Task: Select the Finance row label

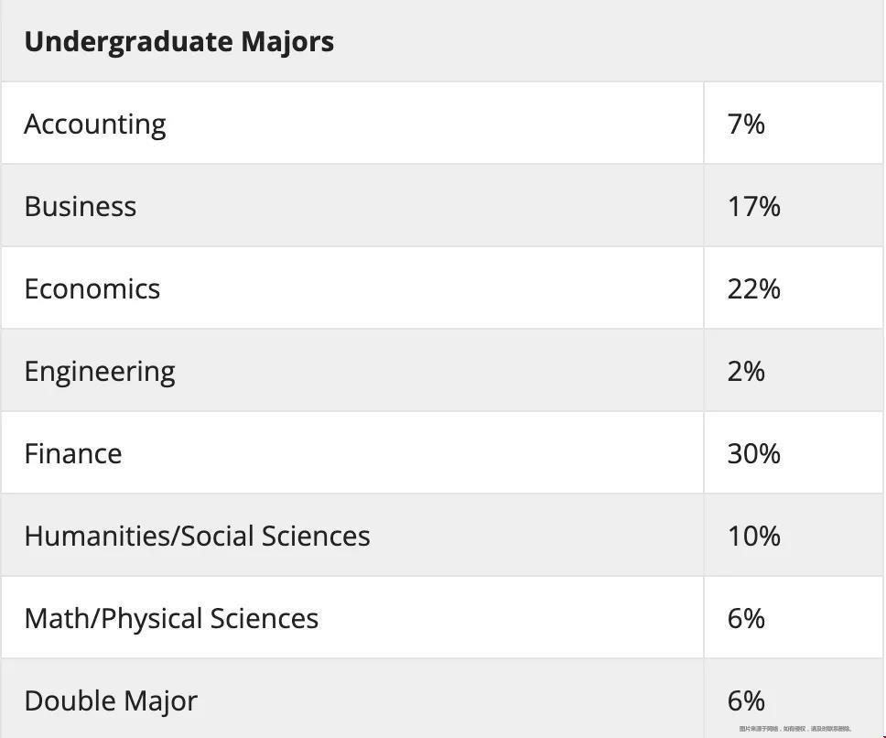Action: click(73, 454)
